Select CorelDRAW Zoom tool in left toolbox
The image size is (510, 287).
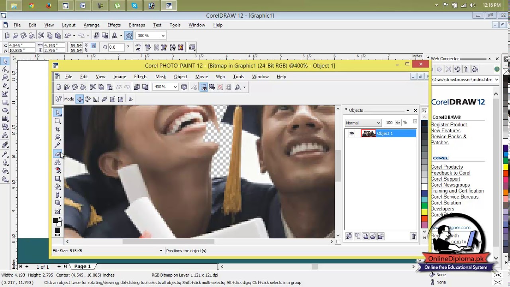[5, 77]
